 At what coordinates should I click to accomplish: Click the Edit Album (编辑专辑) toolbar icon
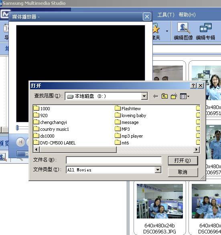tap(205, 31)
